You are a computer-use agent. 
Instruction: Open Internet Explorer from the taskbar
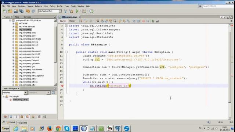coord(16,128)
